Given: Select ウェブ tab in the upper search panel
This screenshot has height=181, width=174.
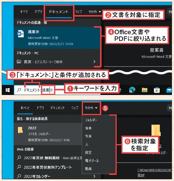Looking at the screenshot, I should [x=78, y=12].
